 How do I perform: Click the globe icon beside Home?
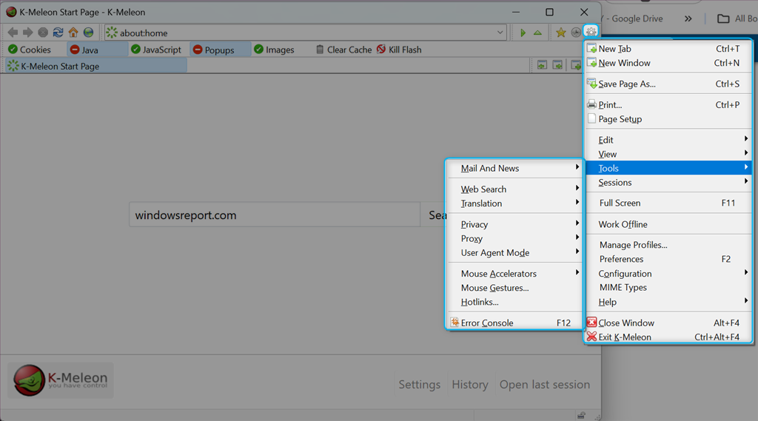(x=89, y=33)
